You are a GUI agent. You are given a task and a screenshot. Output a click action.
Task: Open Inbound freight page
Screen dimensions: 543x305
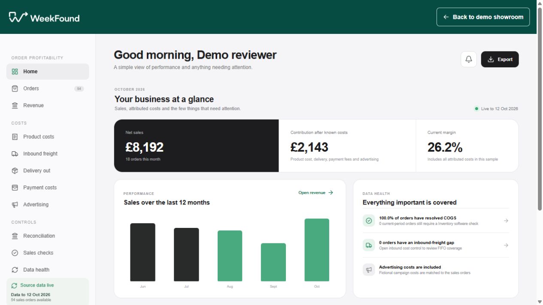pyautogui.click(x=48, y=154)
